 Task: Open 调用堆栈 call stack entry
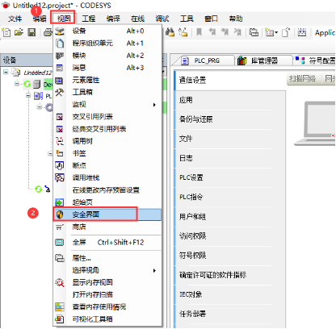(x=107, y=177)
